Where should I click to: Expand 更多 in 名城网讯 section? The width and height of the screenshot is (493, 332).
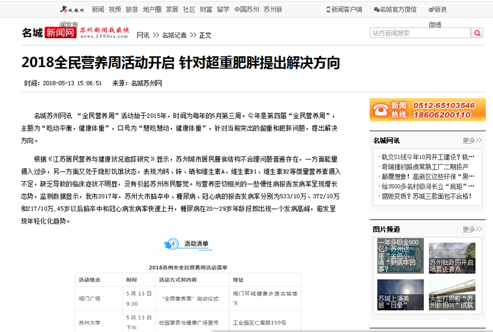pos(472,140)
